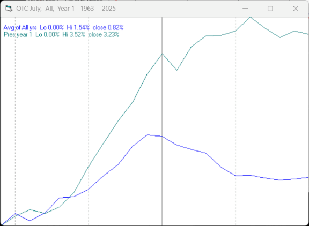Click the teal "close 3.23%" legend value
This screenshot has width=309, height=226.
click(x=104, y=35)
